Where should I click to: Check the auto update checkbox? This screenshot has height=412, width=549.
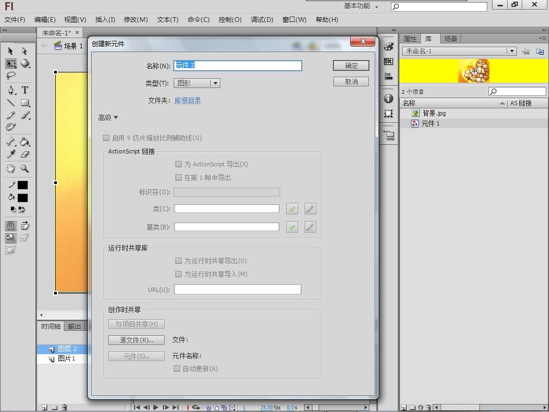pyautogui.click(x=177, y=368)
